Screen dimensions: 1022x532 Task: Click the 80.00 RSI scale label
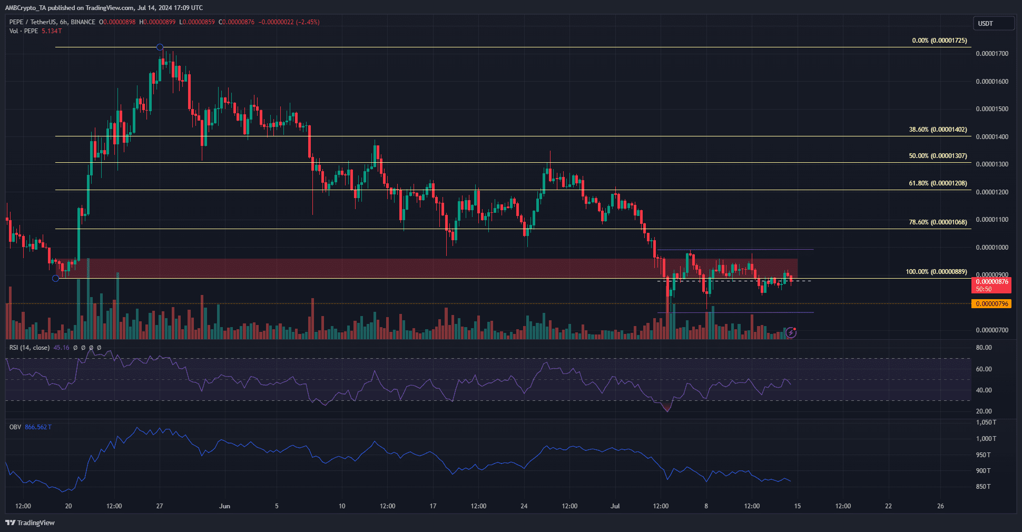click(984, 348)
